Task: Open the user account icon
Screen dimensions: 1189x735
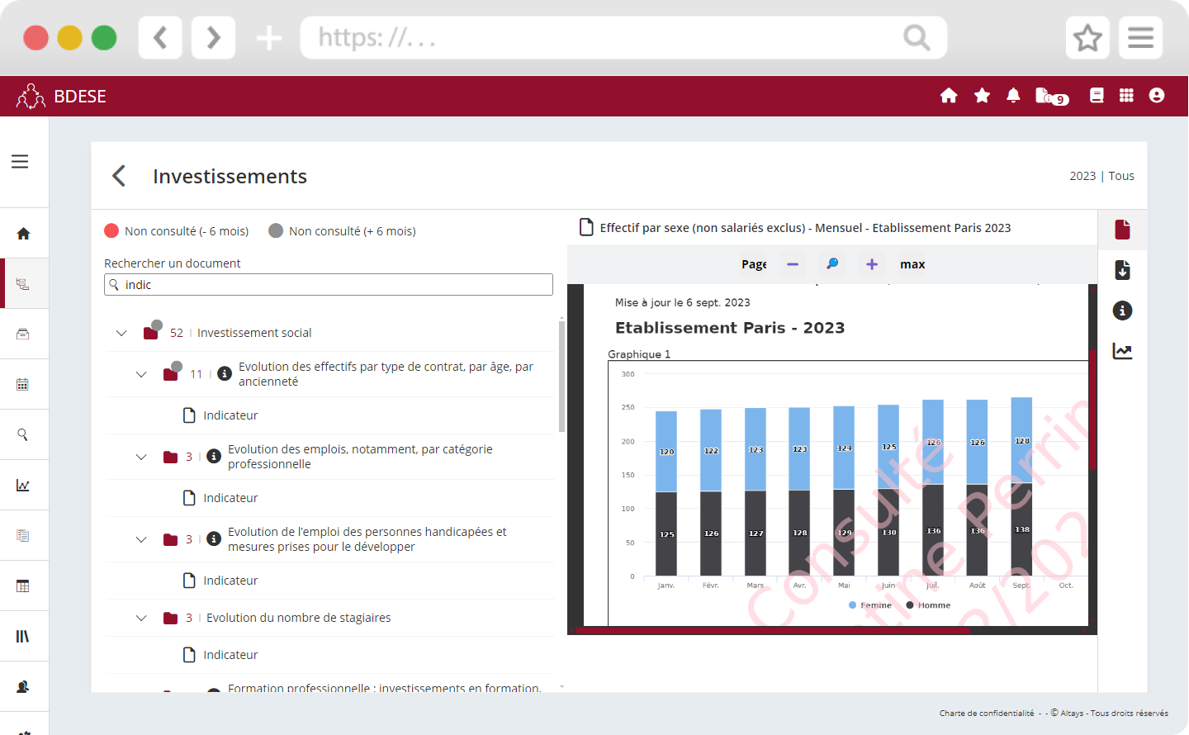Action: pos(1157,96)
